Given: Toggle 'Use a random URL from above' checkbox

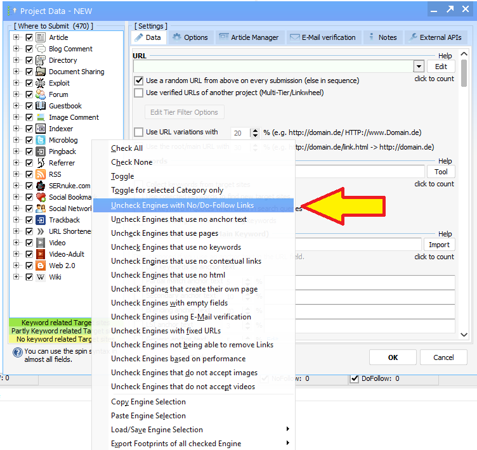Looking at the screenshot, I should click(139, 80).
